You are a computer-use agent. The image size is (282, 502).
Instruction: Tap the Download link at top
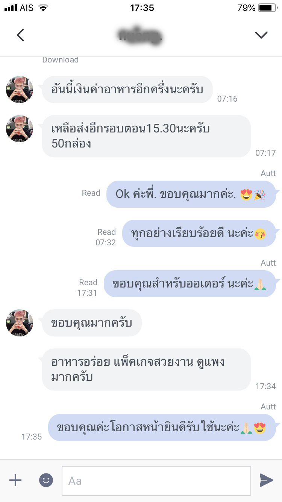pyautogui.click(x=60, y=60)
